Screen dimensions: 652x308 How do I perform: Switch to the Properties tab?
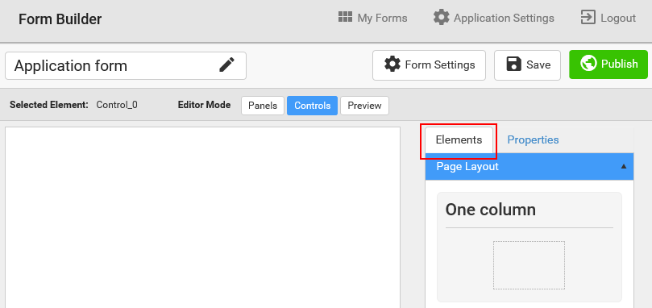coord(533,139)
